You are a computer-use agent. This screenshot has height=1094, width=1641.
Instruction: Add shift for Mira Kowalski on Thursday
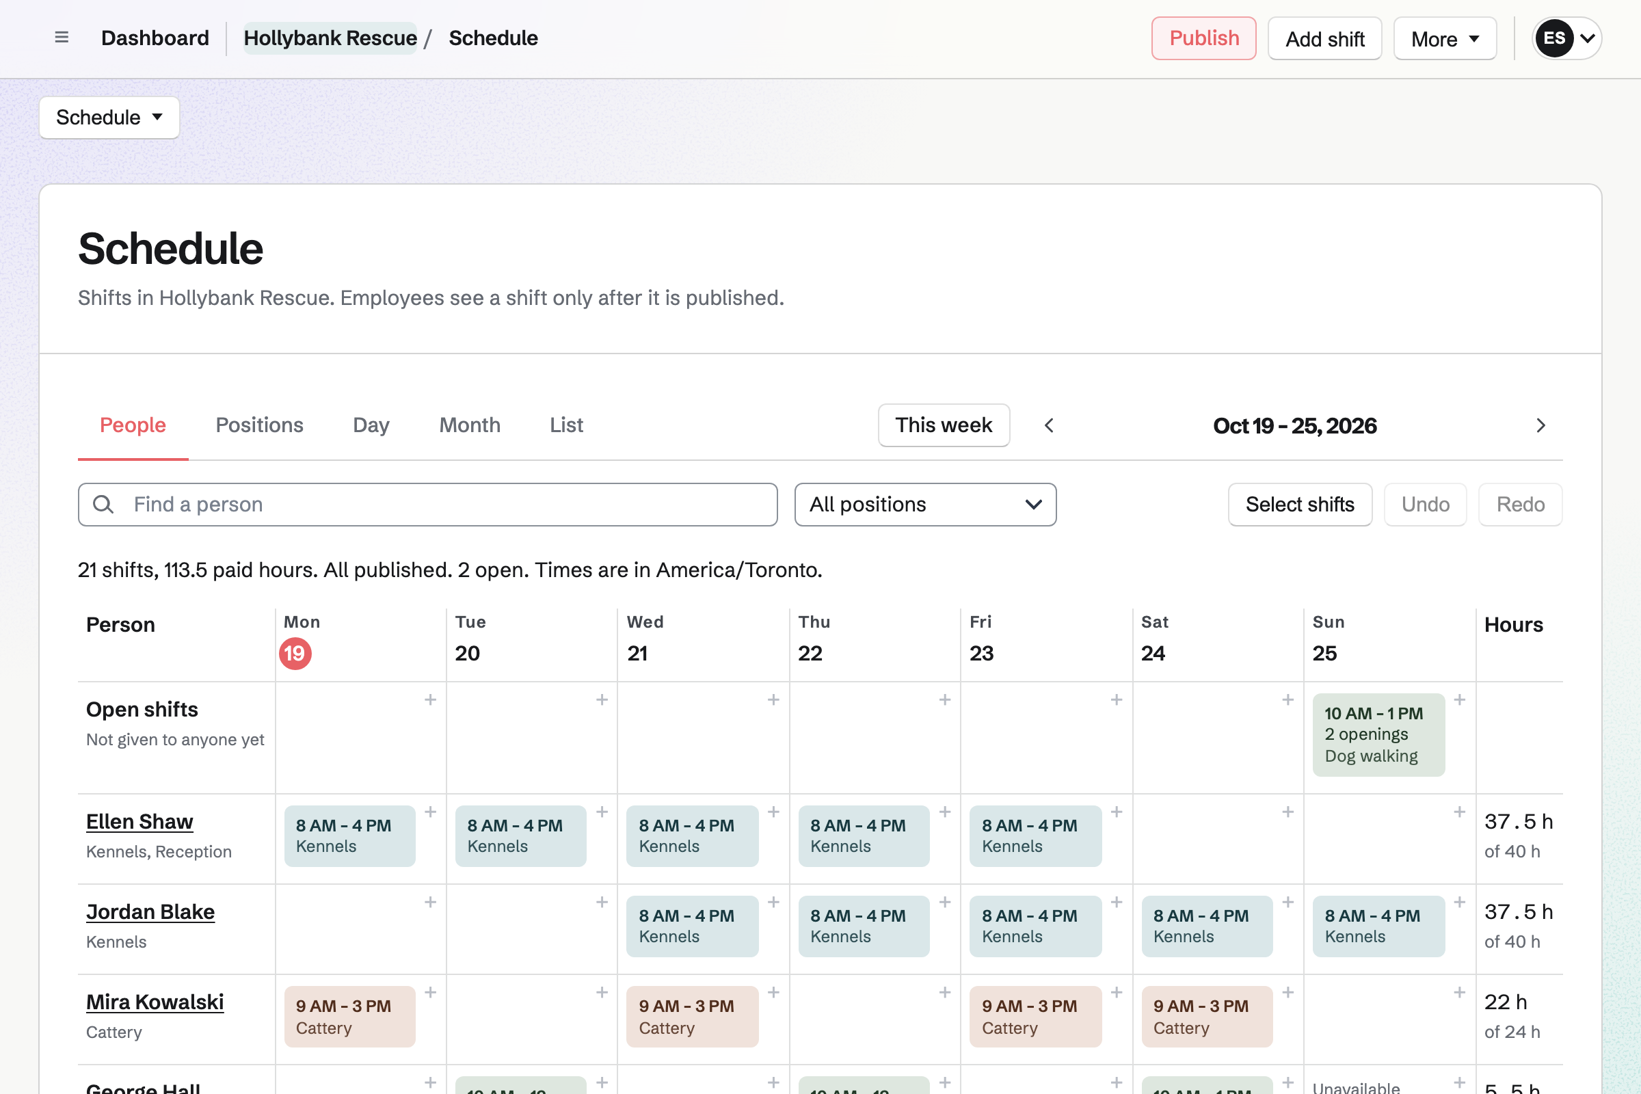945,992
